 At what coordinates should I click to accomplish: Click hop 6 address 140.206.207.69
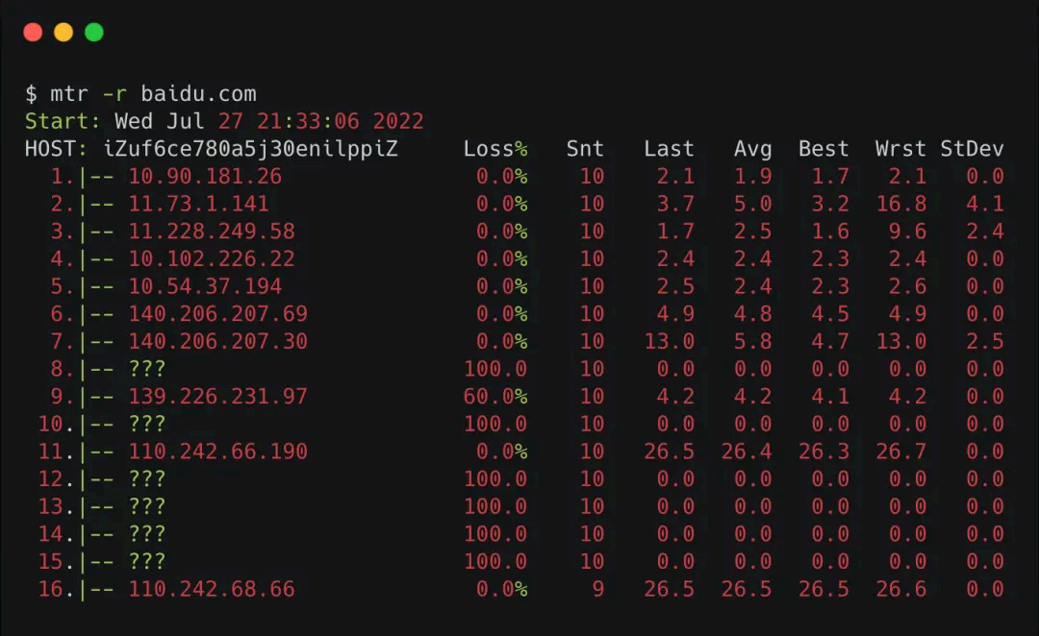(218, 314)
